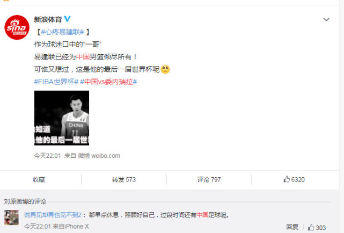
Task: Select the 评论 797 comments tab
Action: 209,180
